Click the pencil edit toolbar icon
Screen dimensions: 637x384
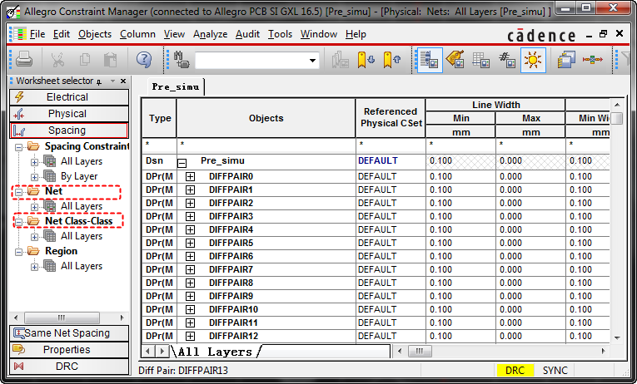[x=455, y=60]
